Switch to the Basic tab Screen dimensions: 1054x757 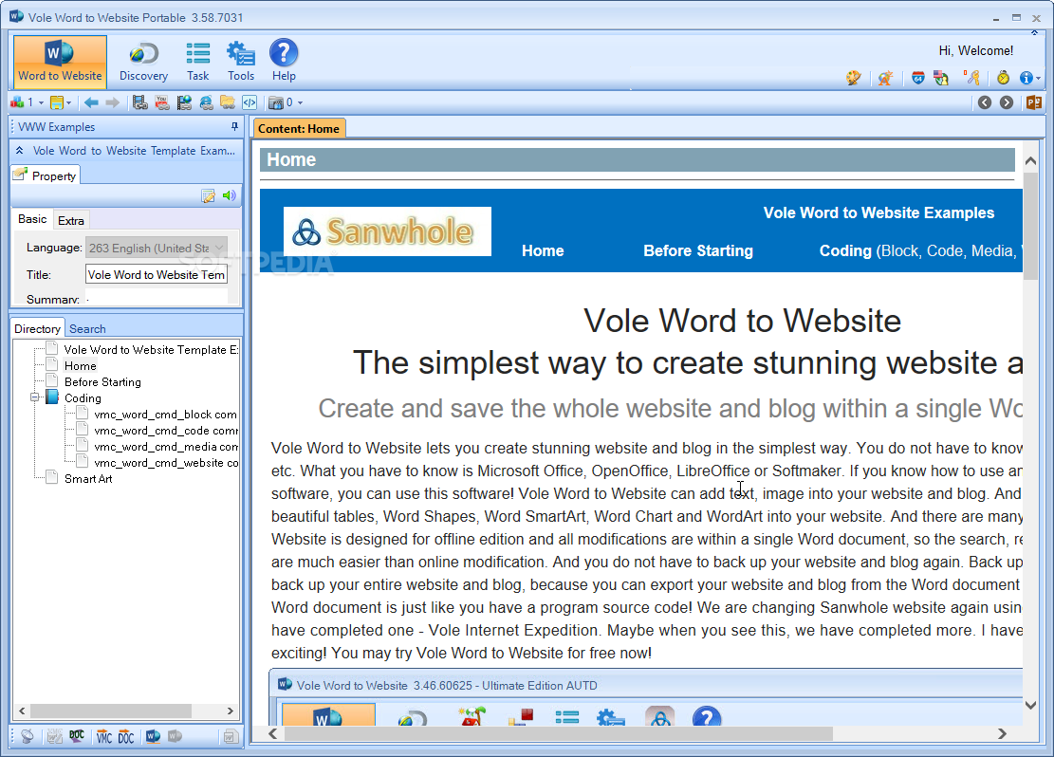32,219
